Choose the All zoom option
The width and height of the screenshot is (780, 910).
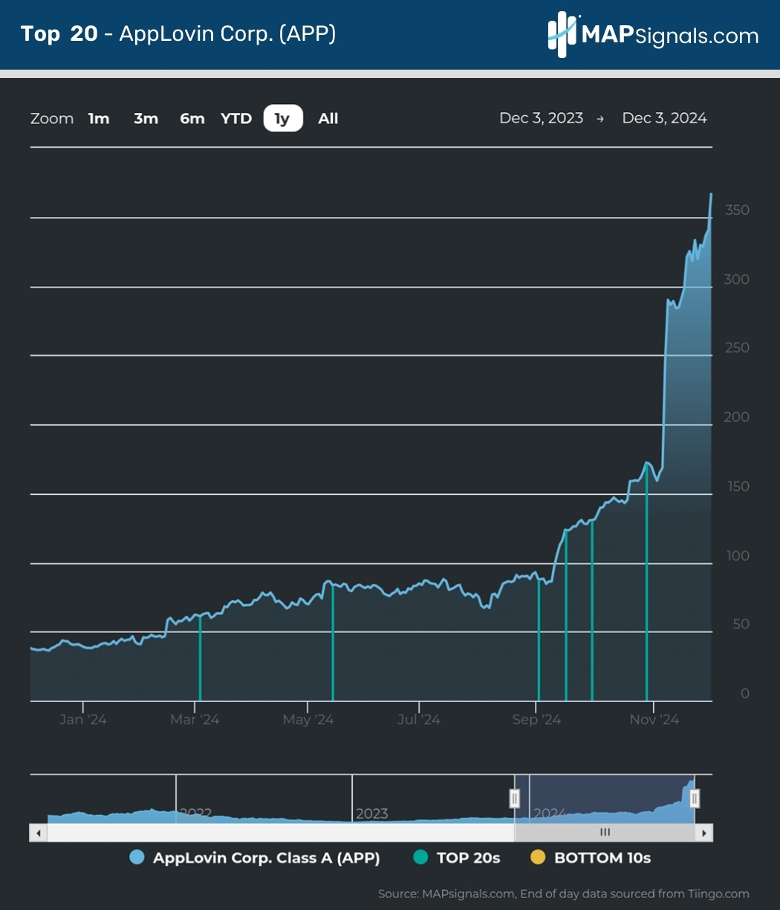click(x=328, y=119)
